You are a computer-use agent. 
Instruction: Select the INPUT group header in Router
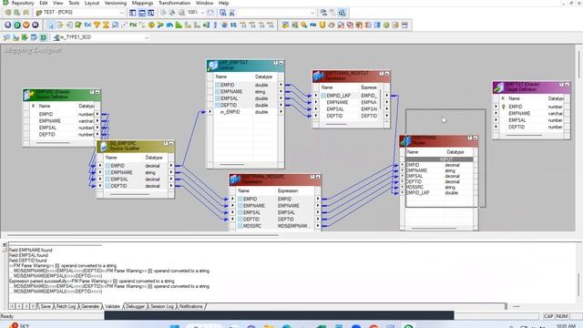point(439,159)
